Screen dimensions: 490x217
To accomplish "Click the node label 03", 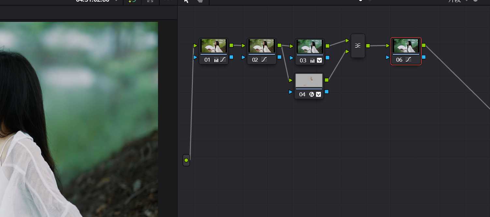I will pos(303,61).
